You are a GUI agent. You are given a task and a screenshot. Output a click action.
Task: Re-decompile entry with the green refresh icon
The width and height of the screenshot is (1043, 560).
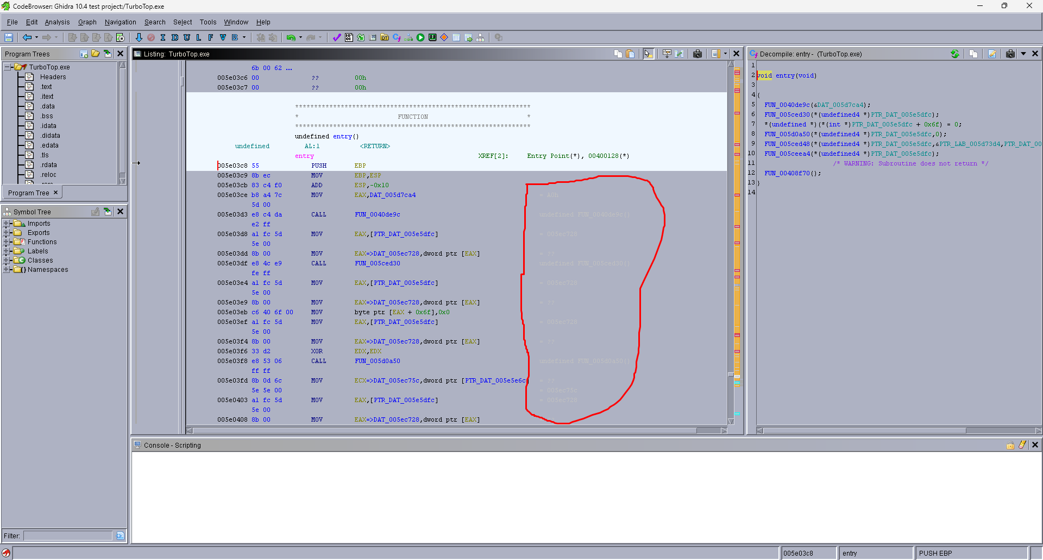click(955, 54)
